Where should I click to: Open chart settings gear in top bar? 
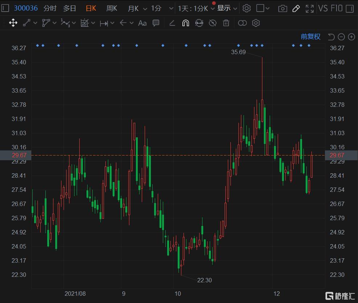click(x=246, y=8)
